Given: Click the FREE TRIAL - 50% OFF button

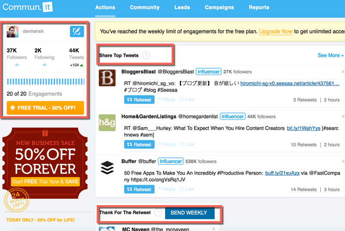Looking at the screenshot, I should [45, 108].
